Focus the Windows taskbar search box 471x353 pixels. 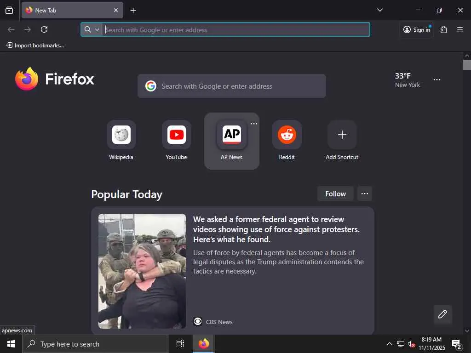click(96, 344)
